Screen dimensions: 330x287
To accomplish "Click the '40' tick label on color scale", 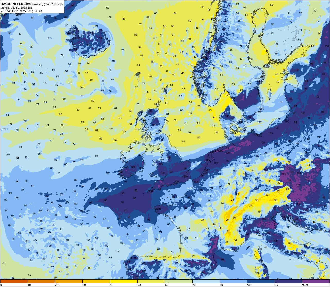I will tap(112, 285).
